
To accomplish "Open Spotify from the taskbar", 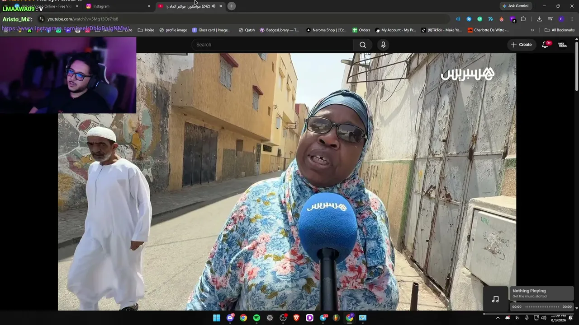I will click(256, 318).
